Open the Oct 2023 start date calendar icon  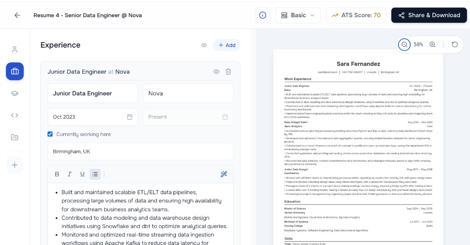click(129, 117)
